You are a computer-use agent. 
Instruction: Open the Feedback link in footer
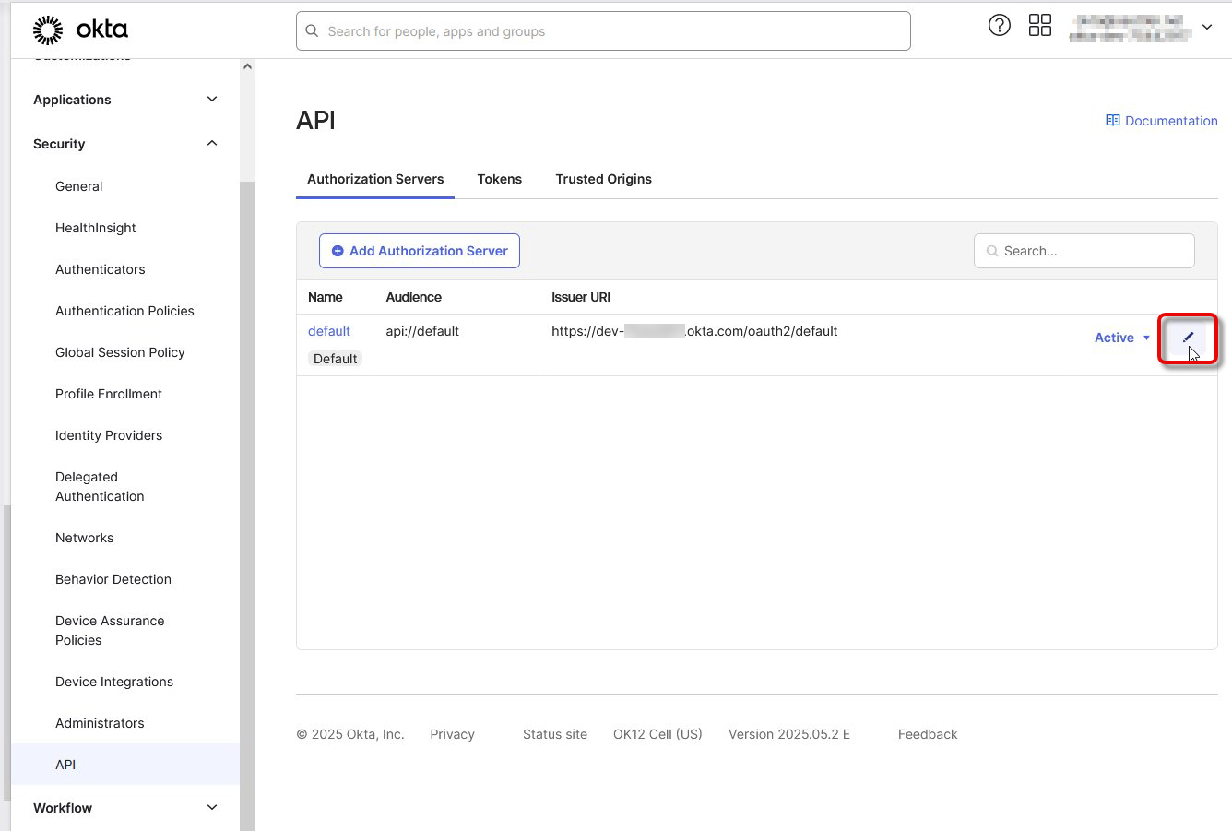coord(927,734)
